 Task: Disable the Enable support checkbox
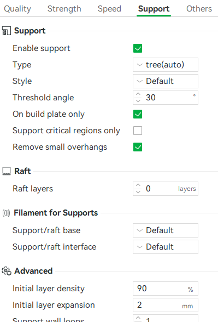(138, 48)
